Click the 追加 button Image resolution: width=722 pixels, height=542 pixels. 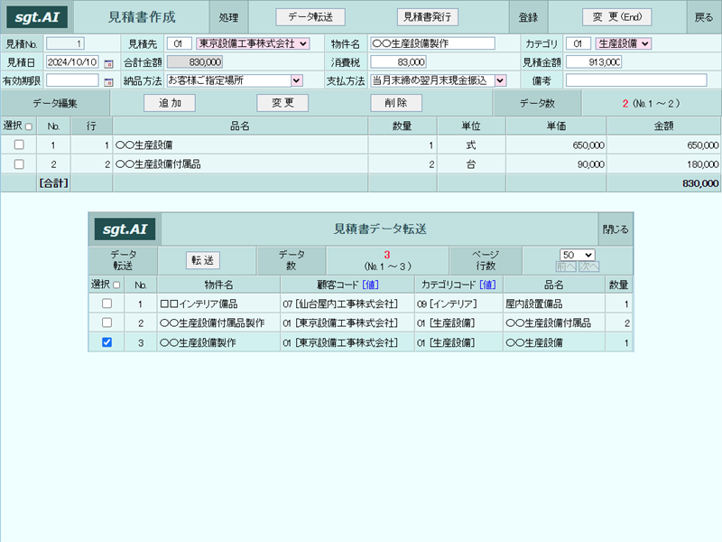170,103
